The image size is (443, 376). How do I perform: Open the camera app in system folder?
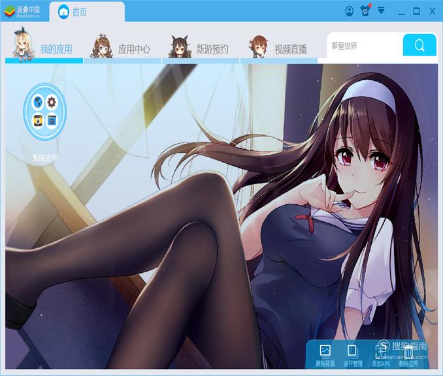click(38, 121)
